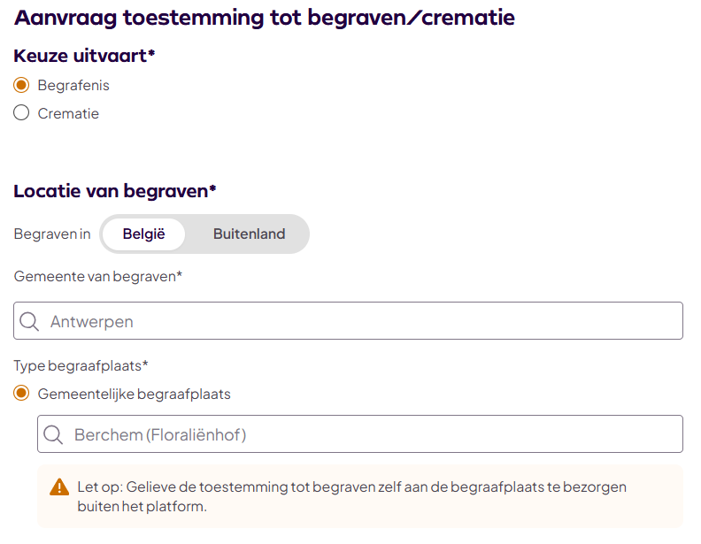Click the 'Locatie van begraven' section heading
The width and height of the screenshot is (701, 544).
tap(115, 190)
